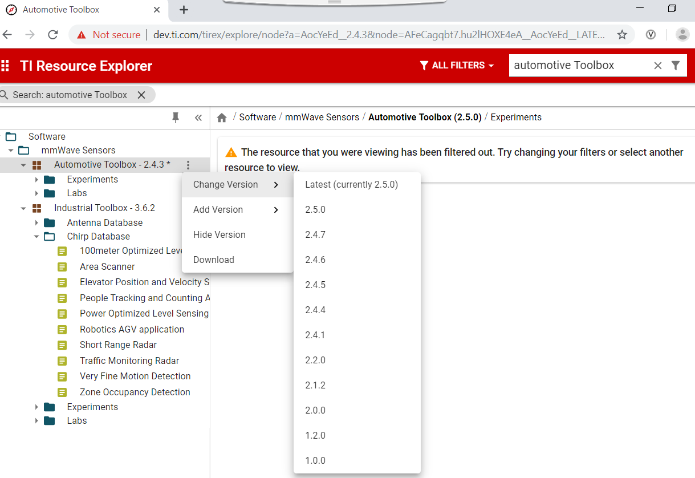The image size is (695, 478).
Task: Open the browser profile avatar
Action: tap(682, 35)
